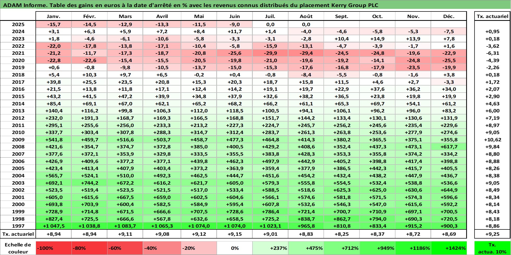This screenshot has width=511, height=255.
Task: Click the +744,2 cell for February 2003
Action: pyautogui.click(x=89, y=183)
